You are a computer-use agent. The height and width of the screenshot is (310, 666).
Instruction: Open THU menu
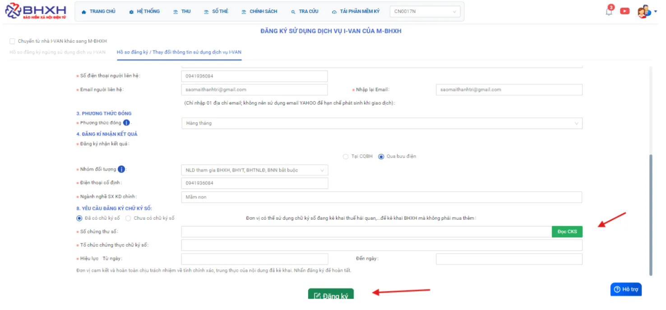coord(182,11)
